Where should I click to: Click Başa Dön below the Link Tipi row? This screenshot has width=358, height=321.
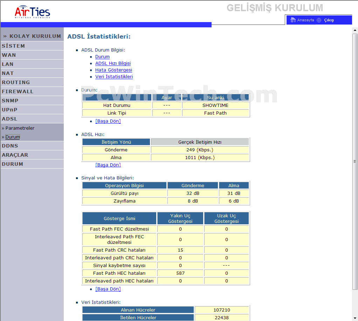click(108, 121)
